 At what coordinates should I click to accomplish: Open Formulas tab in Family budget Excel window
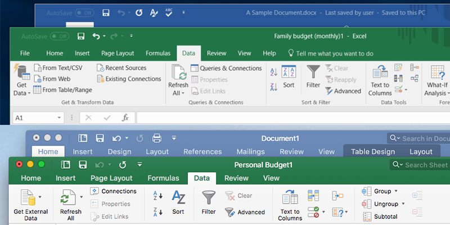158,53
